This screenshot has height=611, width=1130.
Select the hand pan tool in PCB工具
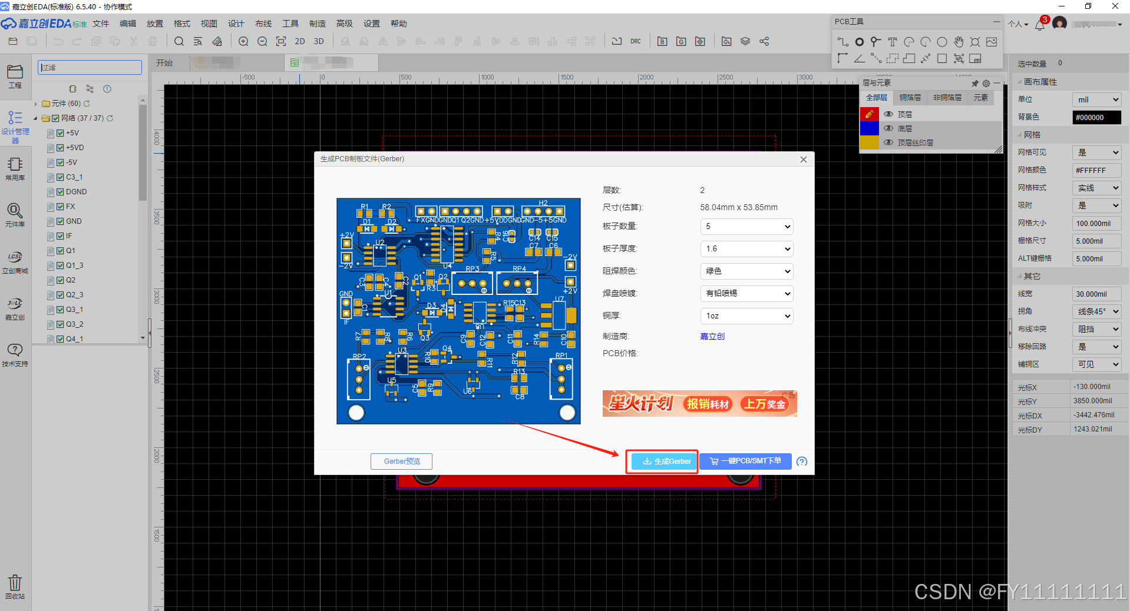[x=959, y=42]
